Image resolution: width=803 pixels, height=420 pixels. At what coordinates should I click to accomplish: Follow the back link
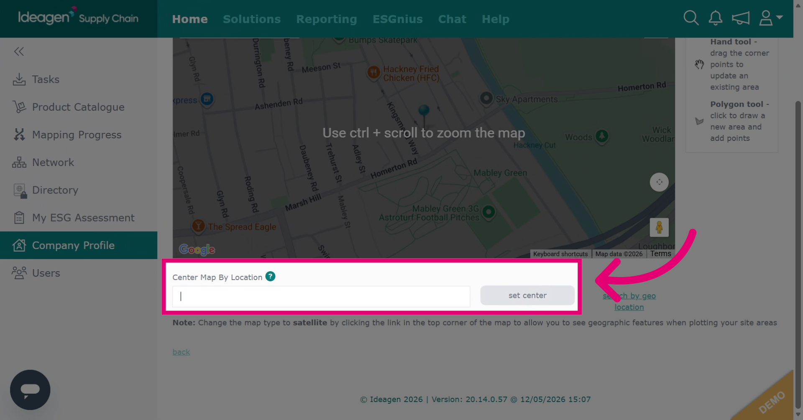click(x=181, y=352)
